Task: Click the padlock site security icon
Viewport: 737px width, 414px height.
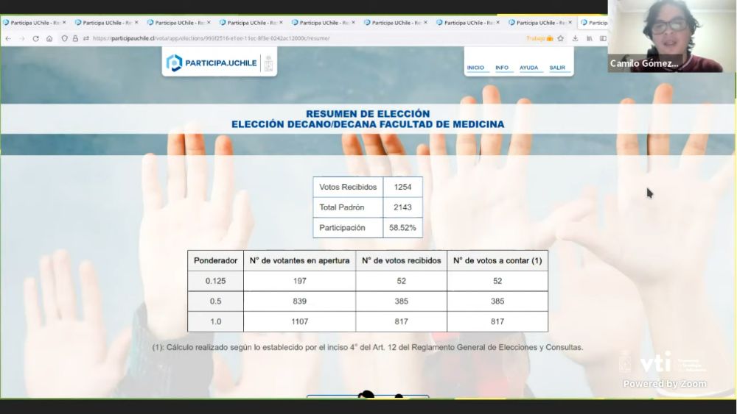Action: coord(75,38)
